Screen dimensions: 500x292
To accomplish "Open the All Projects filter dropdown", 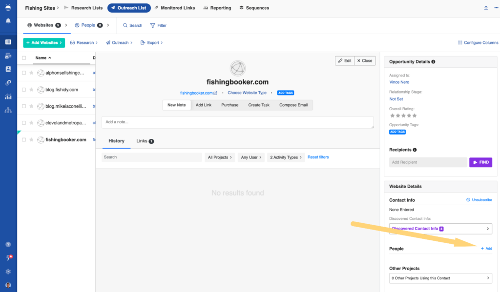I will 220,157.
